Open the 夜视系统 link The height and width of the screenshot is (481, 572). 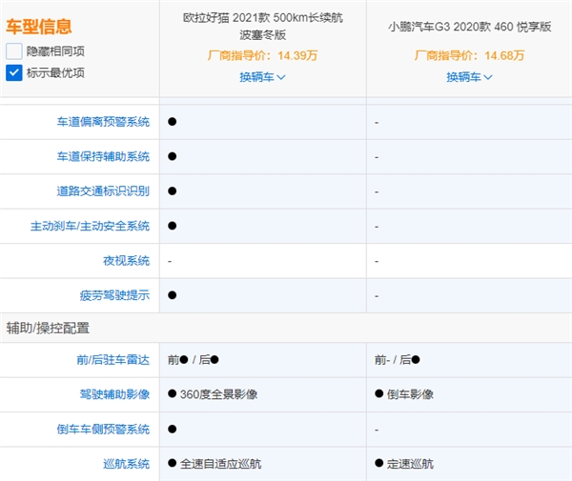pos(126,261)
